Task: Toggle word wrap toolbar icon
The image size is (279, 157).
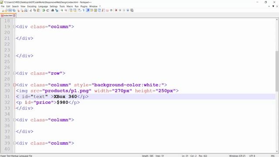Action: point(79,10)
